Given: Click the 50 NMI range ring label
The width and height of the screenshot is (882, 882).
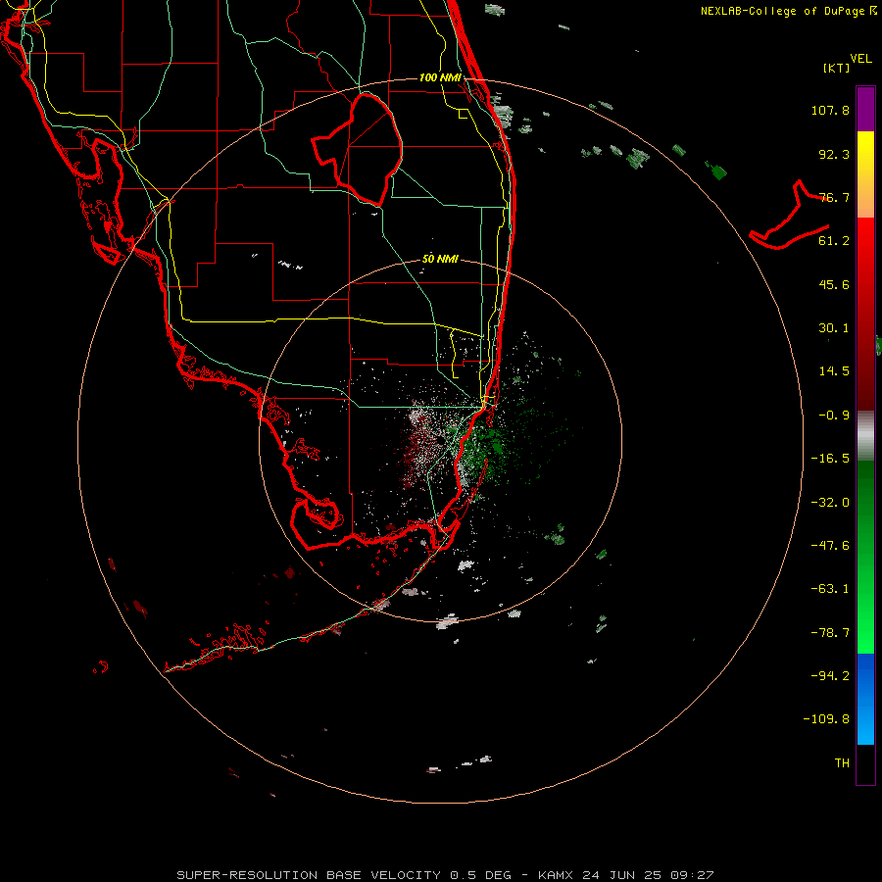Looking at the screenshot, I should 440,260.
